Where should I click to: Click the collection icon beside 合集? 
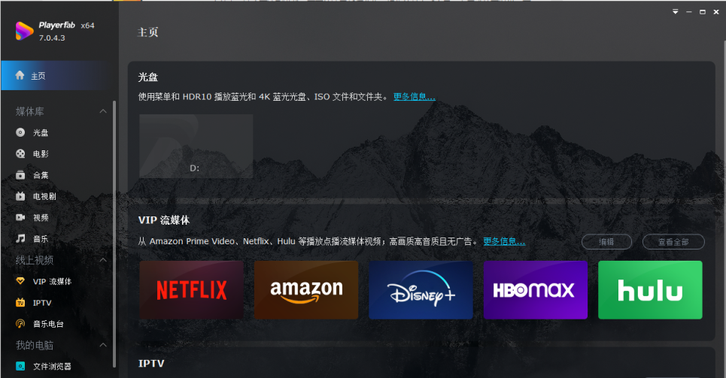coord(20,175)
